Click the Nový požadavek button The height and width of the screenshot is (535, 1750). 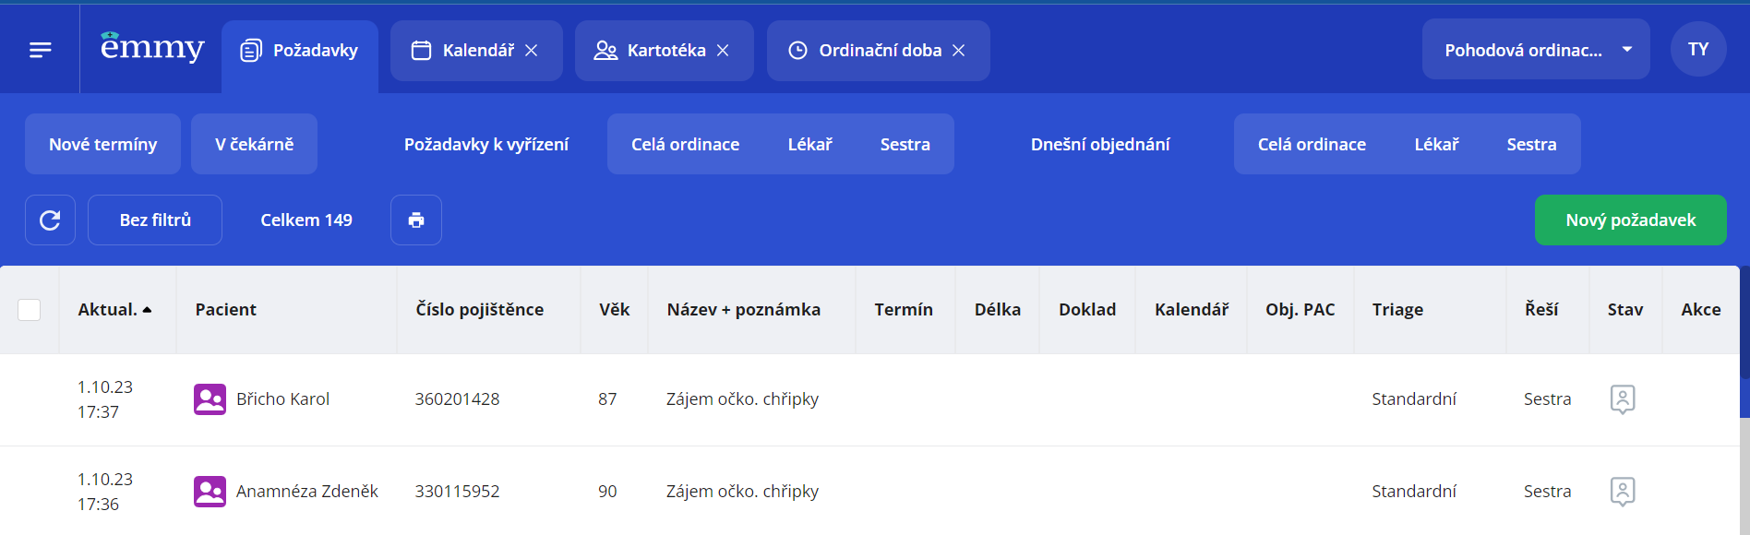pyautogui.click(x=1630, y=220)
